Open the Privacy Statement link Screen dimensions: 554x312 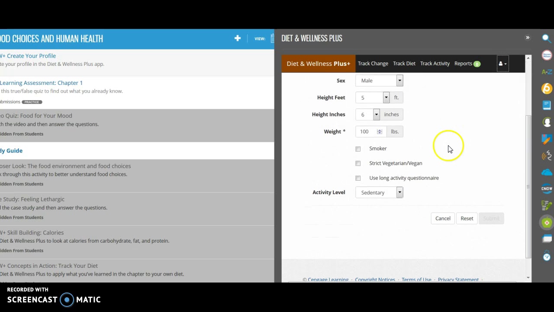point(458,279)
